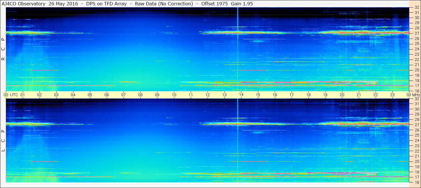This screenshot has height=188, width=421.
Task: Click the 04 hour marker on the time axis
Action: (x=73, y=95)
